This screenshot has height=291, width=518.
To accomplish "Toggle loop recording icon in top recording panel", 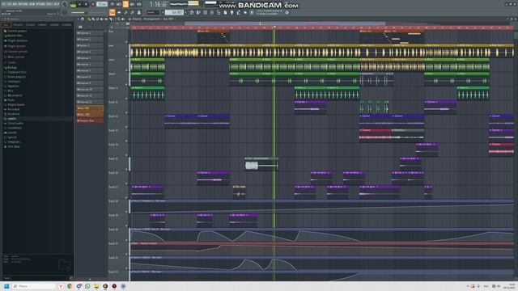I will click(x=138, y=4).
